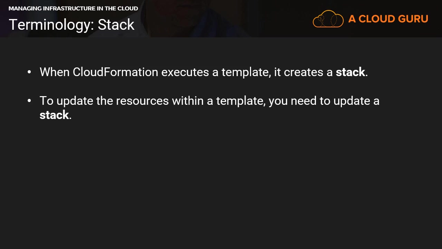Click bold 'stack' ending the first bullet

(x=350, y=72)
